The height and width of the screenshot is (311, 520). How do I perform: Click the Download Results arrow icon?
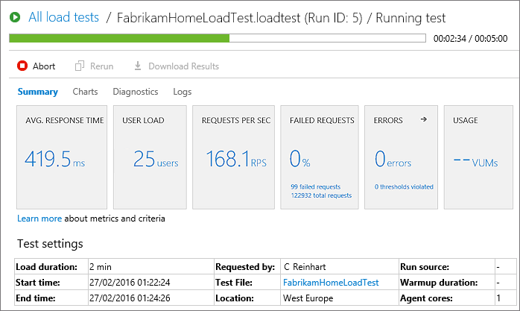(138, 66)
